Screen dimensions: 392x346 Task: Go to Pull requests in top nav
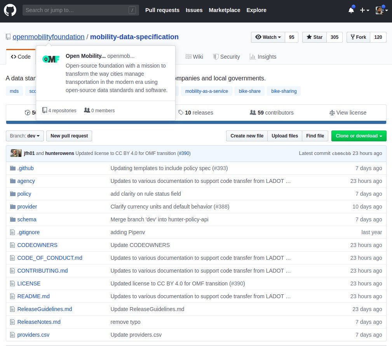pyautogui.click(x=162, y=10)
